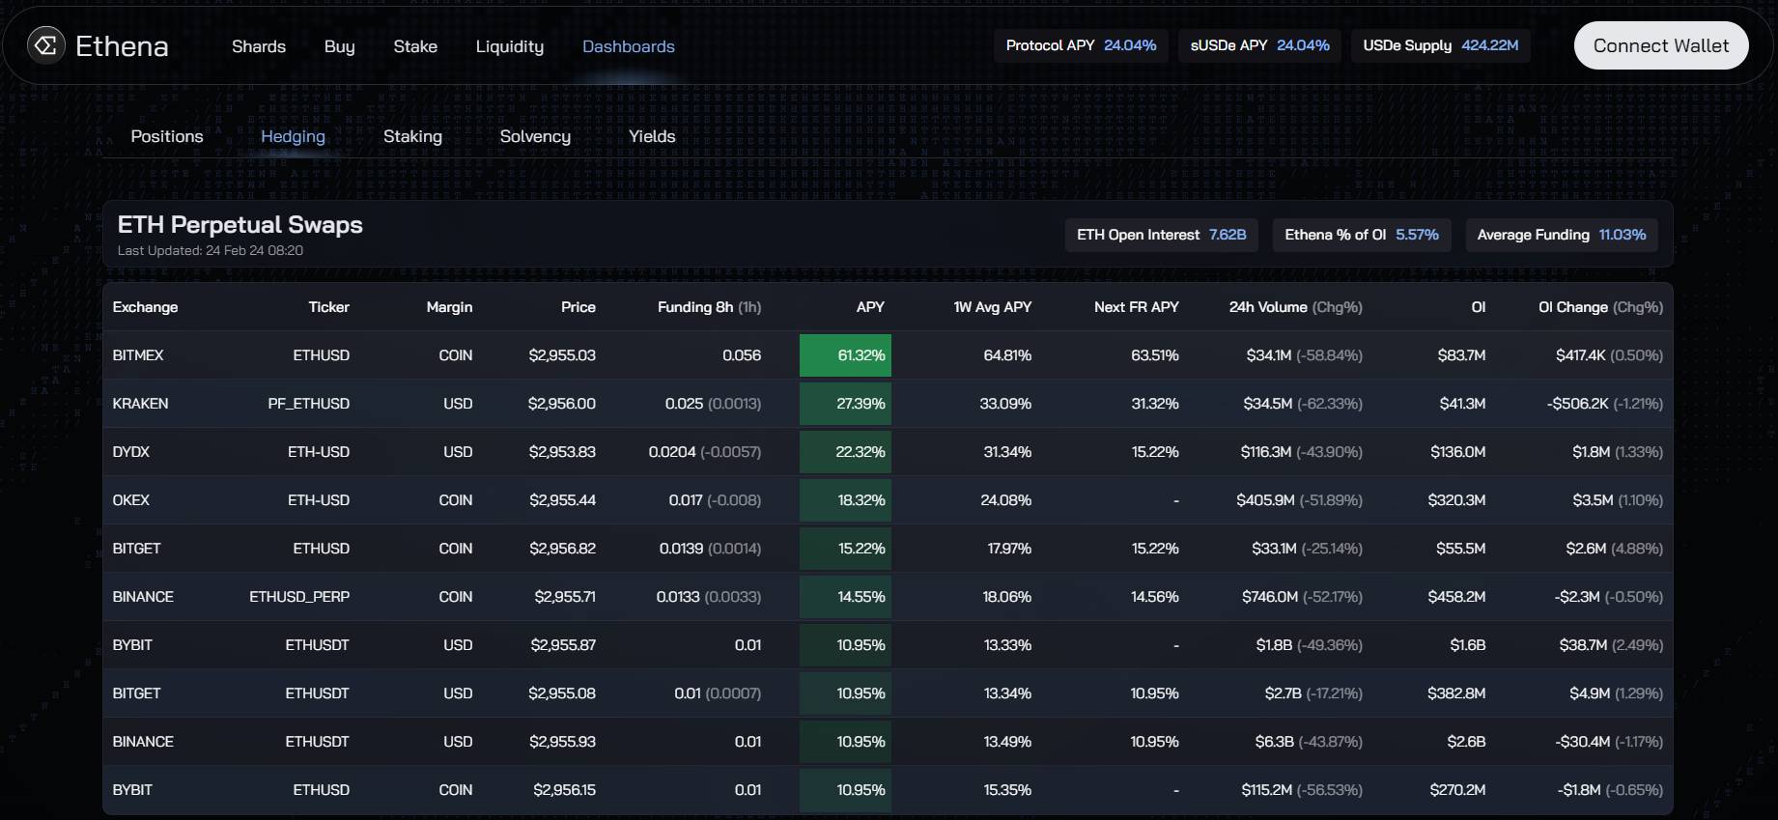Screen dimensions: 1778x820
Task: Click the 1W Avg APY column header
Action: point(992,307)
